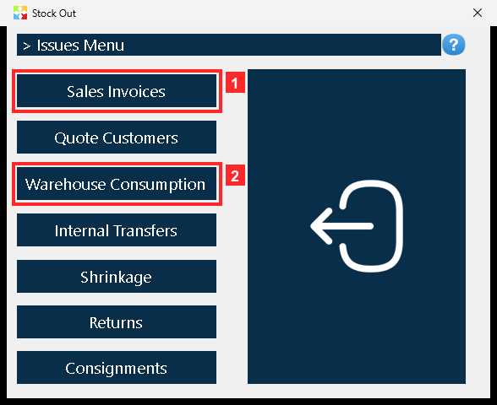Open Quote Customers
The image size is (497, 405).
click(x=117, y=138)
